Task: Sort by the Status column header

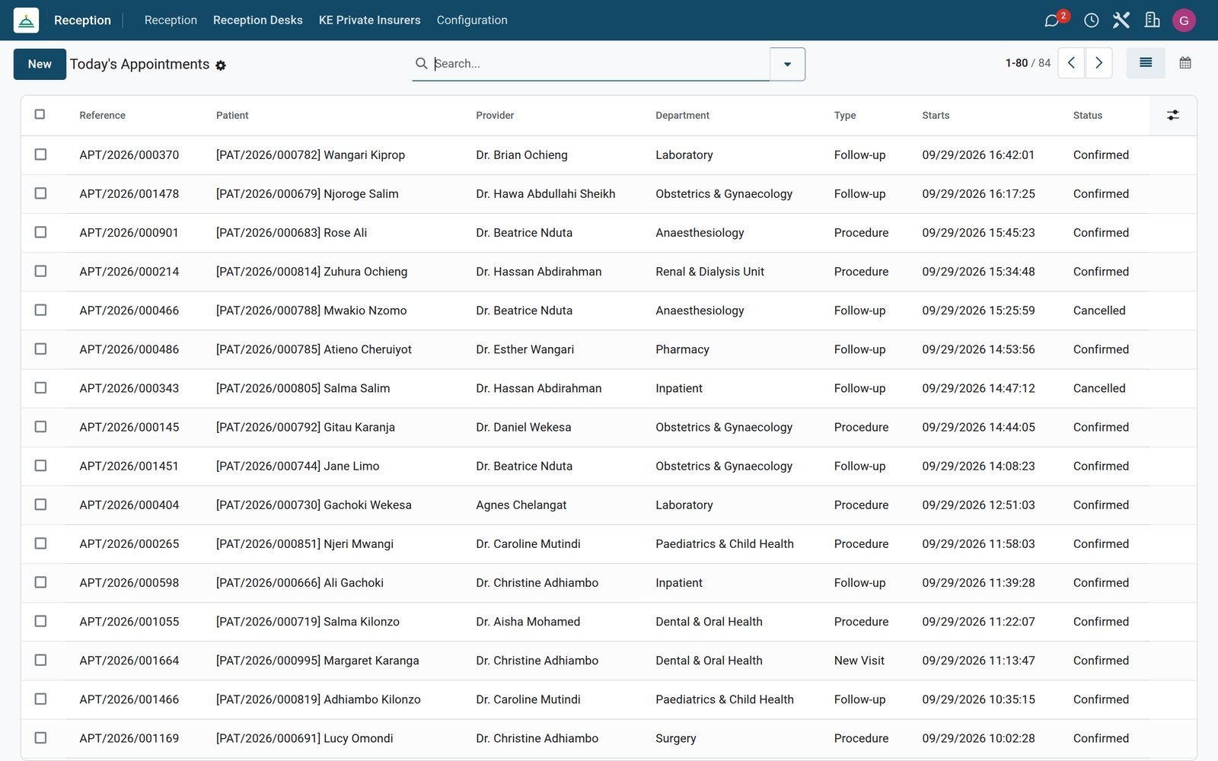Action: (x=1087, y=116)
